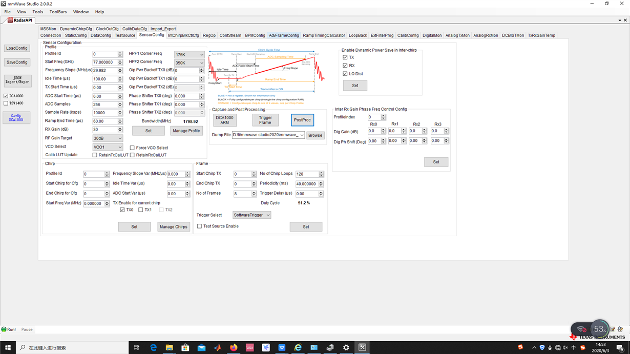This screenshot has width=630, height=354.
Task: Open Firefox from the taskbar
Action: point(234,347)
